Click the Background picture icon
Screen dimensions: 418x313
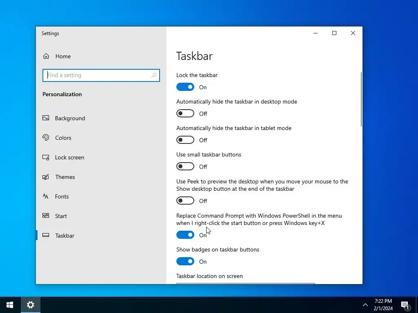(46, 118)
